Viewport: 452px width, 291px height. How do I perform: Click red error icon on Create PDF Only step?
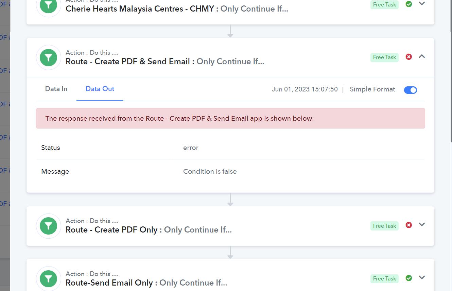click(x=409, y=225)
